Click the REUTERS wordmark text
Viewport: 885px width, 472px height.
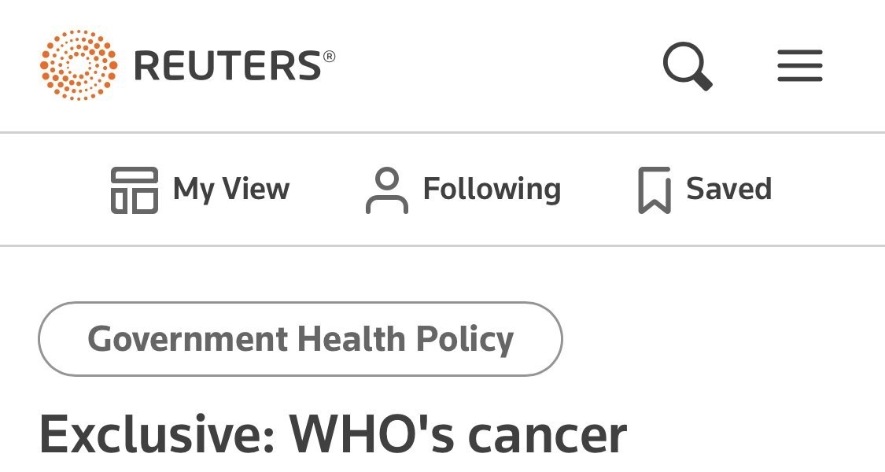[228, 66]
